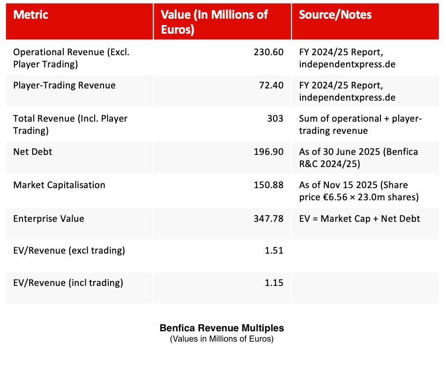
Task: Click the Metric column header
Action: point(31,15)
